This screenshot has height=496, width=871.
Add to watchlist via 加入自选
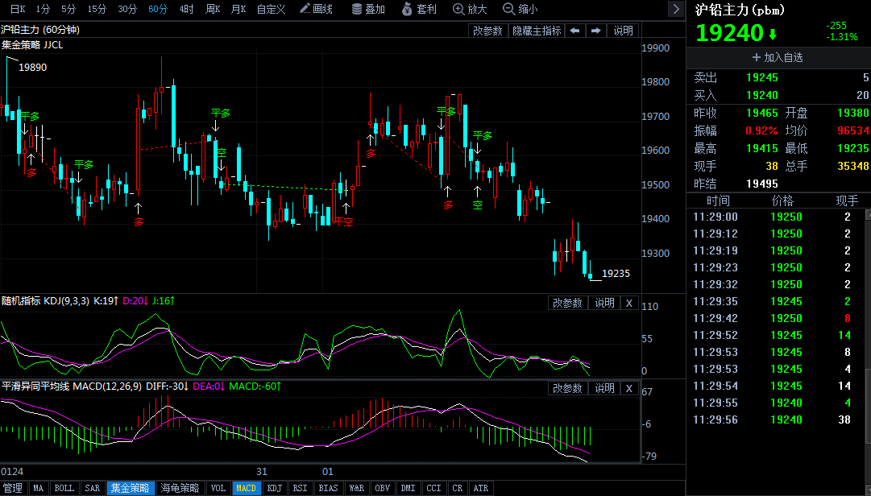778,57
